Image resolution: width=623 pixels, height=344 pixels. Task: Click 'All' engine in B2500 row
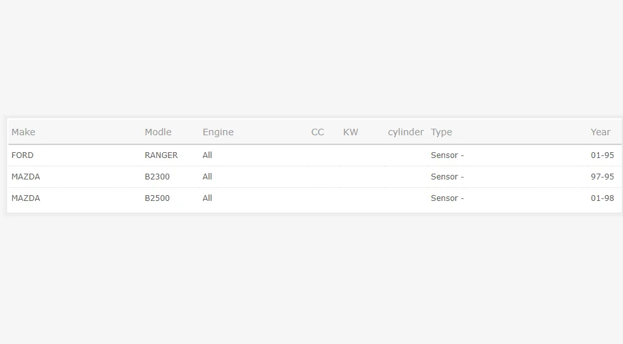point(207,198)
